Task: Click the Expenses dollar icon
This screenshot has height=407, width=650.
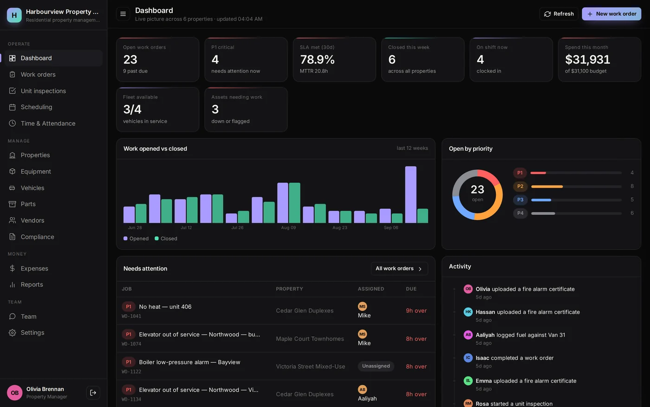Action: tap(13, 268)
